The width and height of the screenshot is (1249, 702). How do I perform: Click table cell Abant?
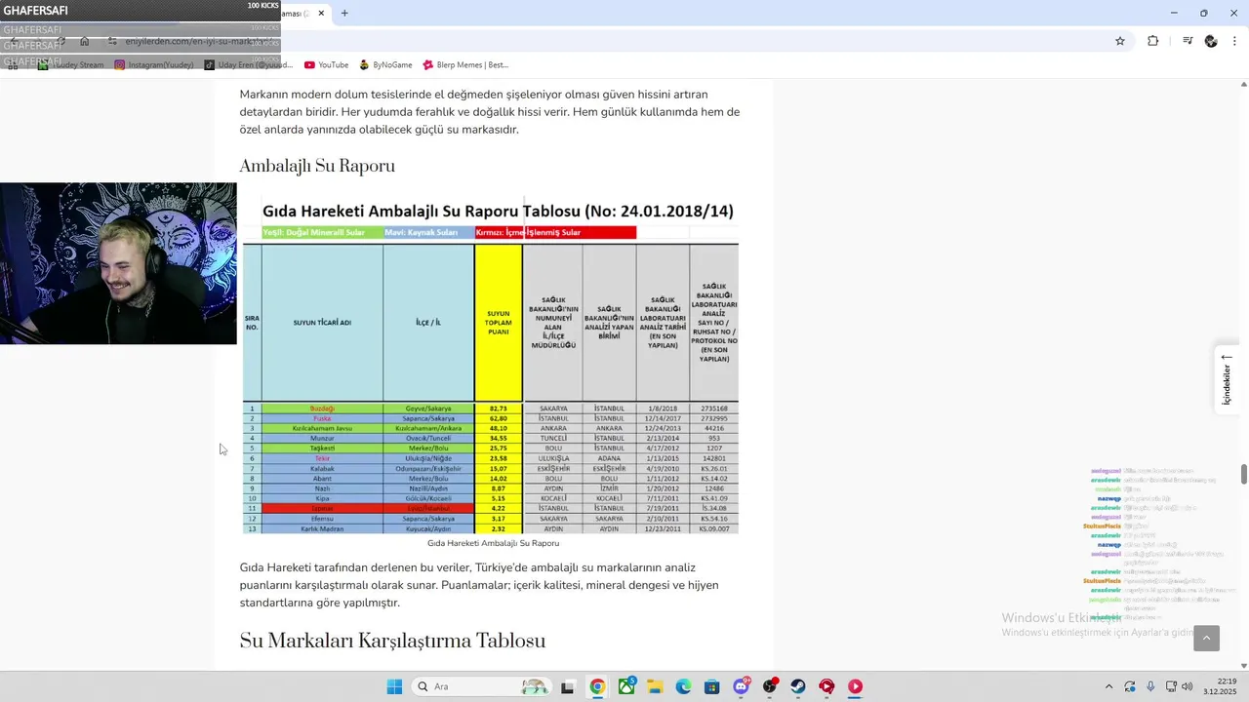pyautogui.click(x=322, y=479)
